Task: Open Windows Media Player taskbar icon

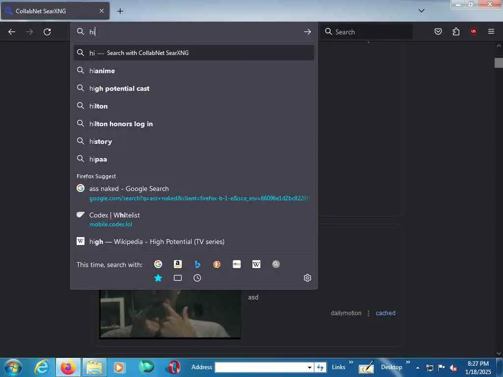Action: pyautogui.click(x=119, y=367)
